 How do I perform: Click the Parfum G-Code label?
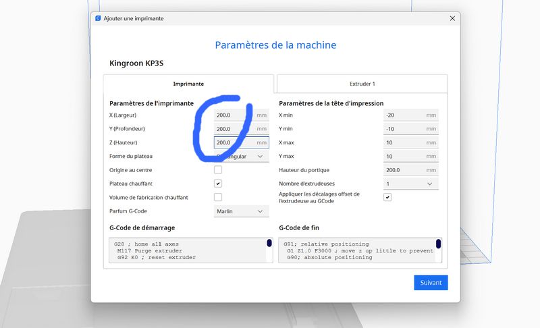coord(128,211)
